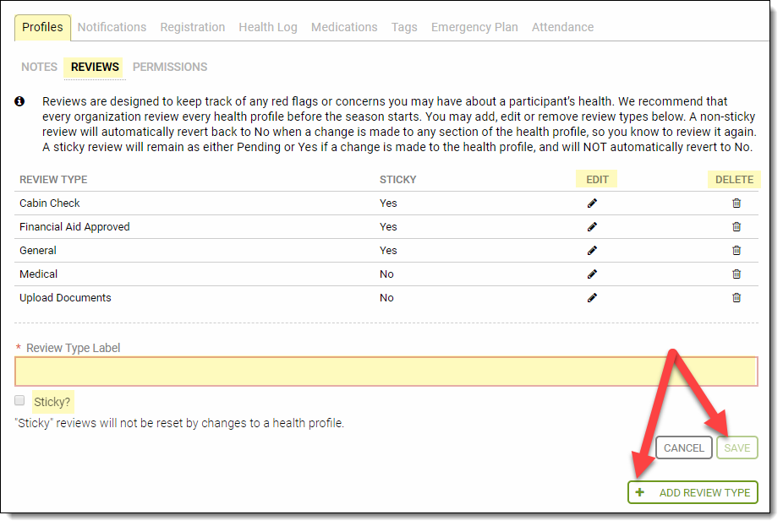Edit the Medical review type
This screenshot has height=526, width=783.
point(592,274)
